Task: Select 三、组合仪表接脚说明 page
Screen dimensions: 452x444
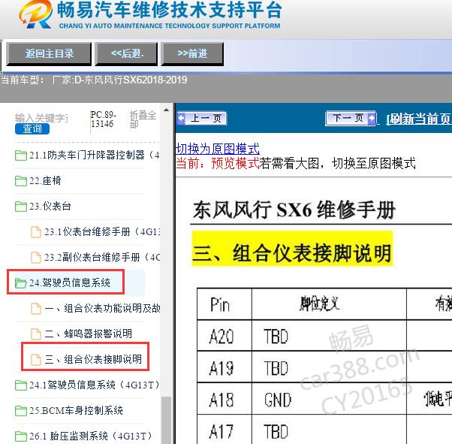Action: coord(93,359)
